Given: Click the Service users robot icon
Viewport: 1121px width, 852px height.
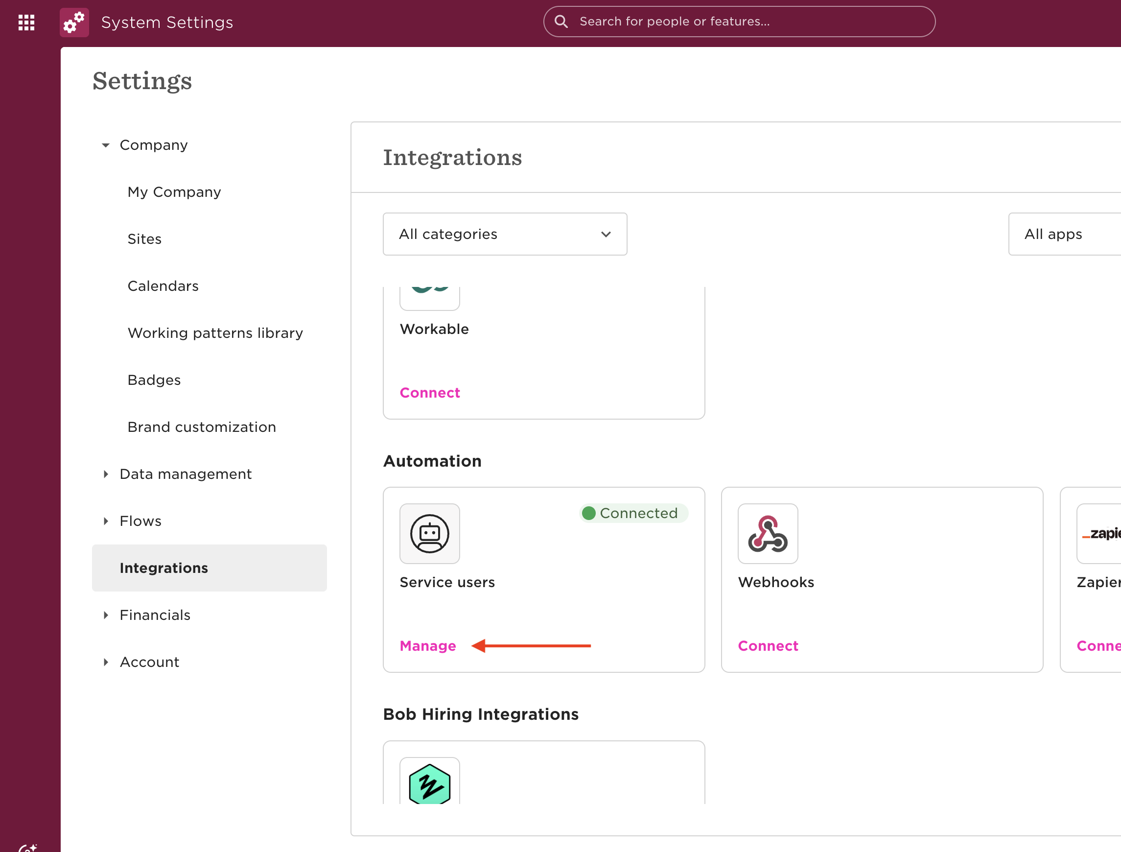Looking at the screenshot, I should [429, 534].
